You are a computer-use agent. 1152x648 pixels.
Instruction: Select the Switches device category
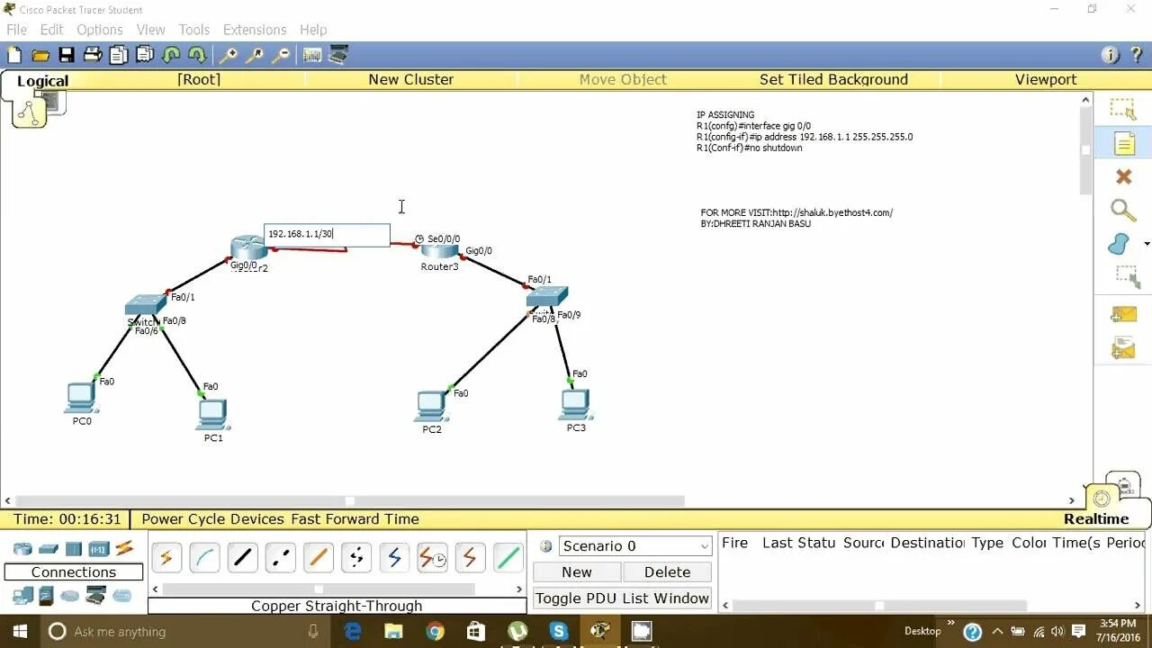pos(49,549)
